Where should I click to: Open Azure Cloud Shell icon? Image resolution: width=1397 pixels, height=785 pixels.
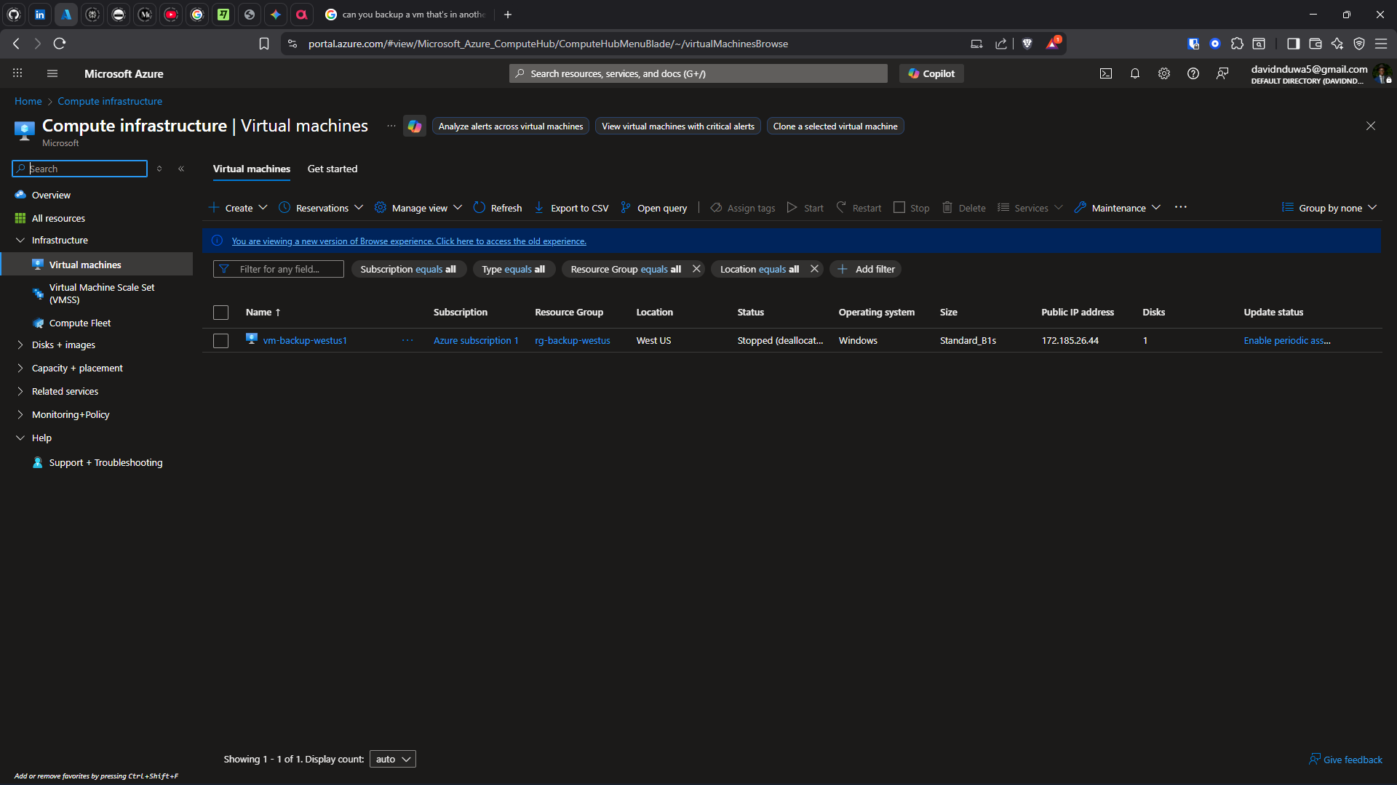pos(1106,73)
